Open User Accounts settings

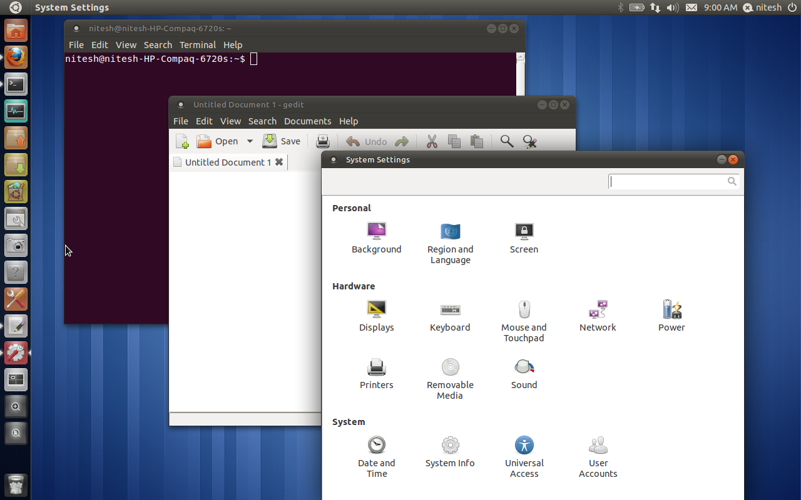[598, 451]
